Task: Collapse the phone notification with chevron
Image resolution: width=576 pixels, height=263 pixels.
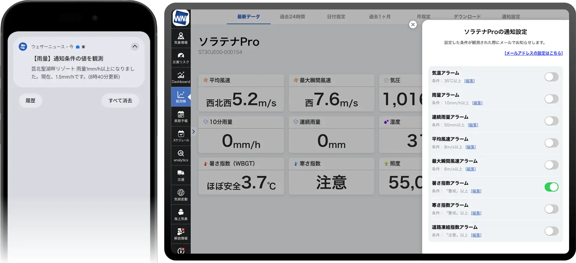Action: 135,46
